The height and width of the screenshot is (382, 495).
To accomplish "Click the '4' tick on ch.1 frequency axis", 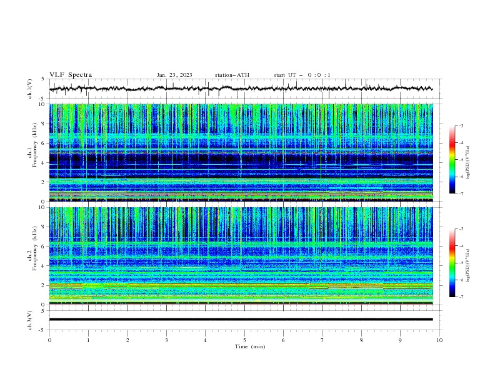I will tap(44, 163).
